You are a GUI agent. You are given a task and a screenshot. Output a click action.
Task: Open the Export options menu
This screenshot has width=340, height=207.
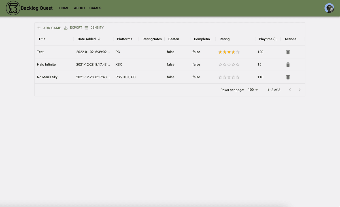point(73,28)
